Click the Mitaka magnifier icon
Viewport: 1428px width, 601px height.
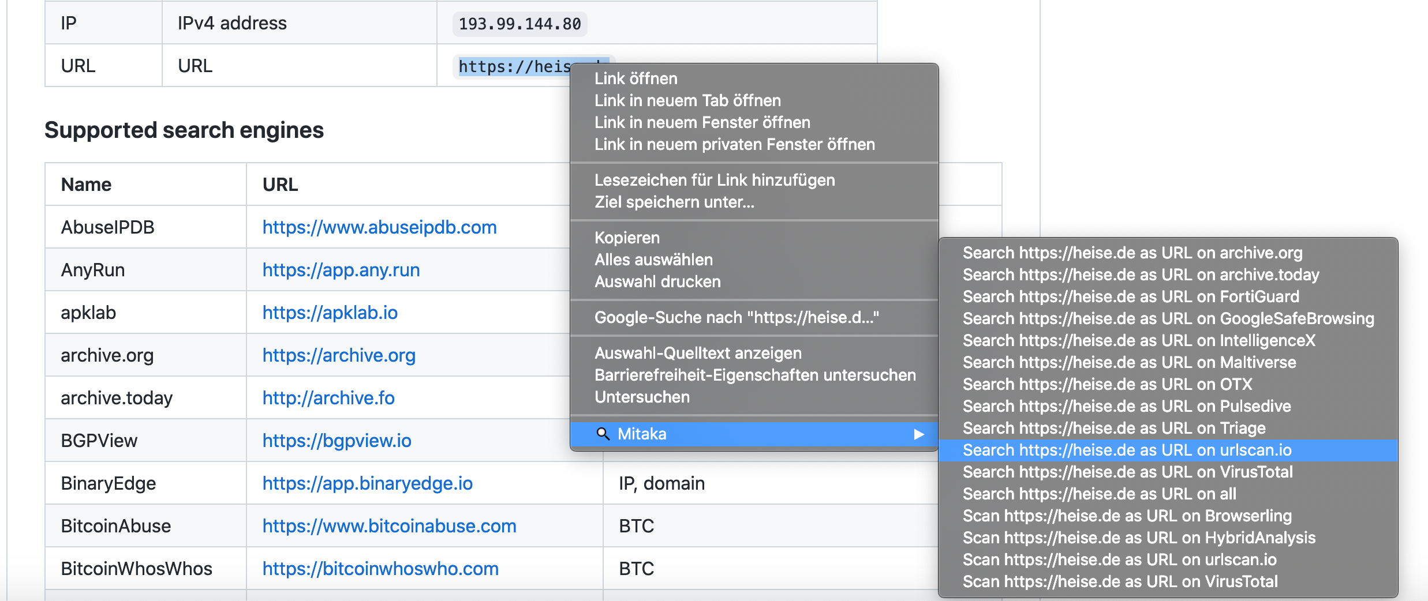click(x=603, y=434)
